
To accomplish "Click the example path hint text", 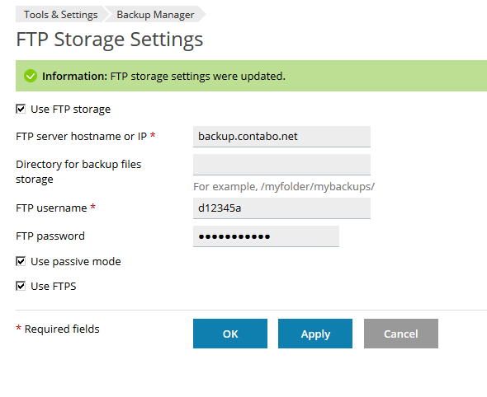I will [x=284, y=187].
